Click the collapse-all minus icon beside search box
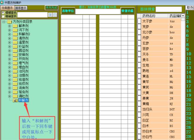Viewport: 194px width, 140px height. 55,15
